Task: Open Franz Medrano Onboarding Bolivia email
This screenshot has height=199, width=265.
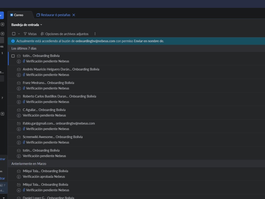Action: tap(136, 86)
